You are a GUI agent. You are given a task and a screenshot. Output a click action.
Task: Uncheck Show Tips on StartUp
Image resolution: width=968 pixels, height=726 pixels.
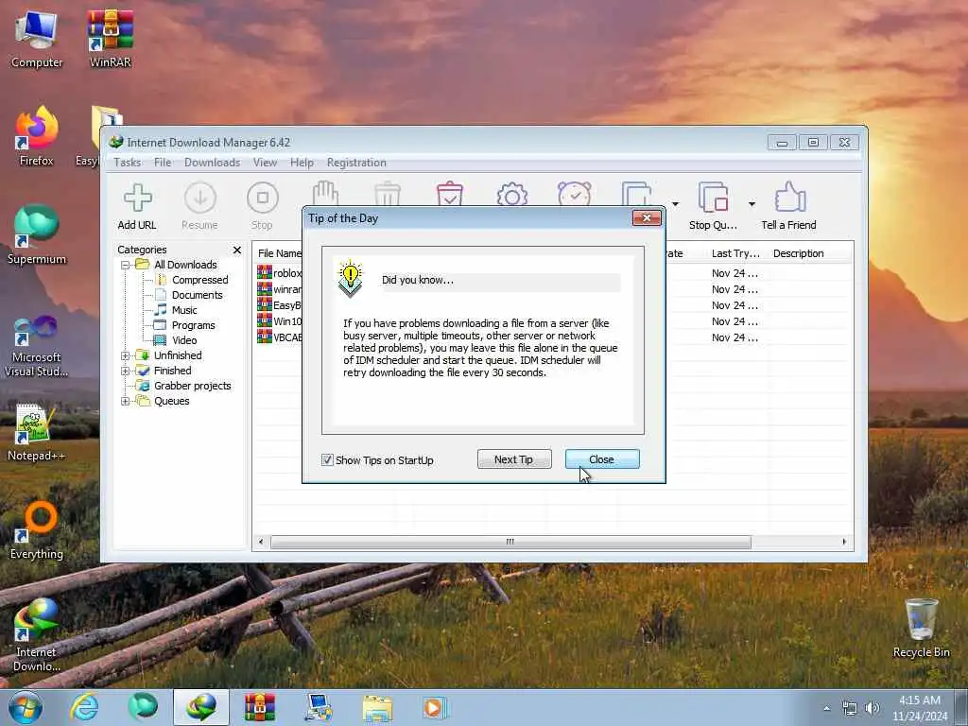(x=327, y=460)
